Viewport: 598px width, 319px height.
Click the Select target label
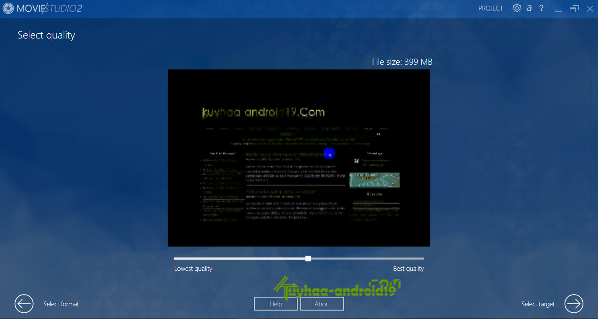[538, 304]
